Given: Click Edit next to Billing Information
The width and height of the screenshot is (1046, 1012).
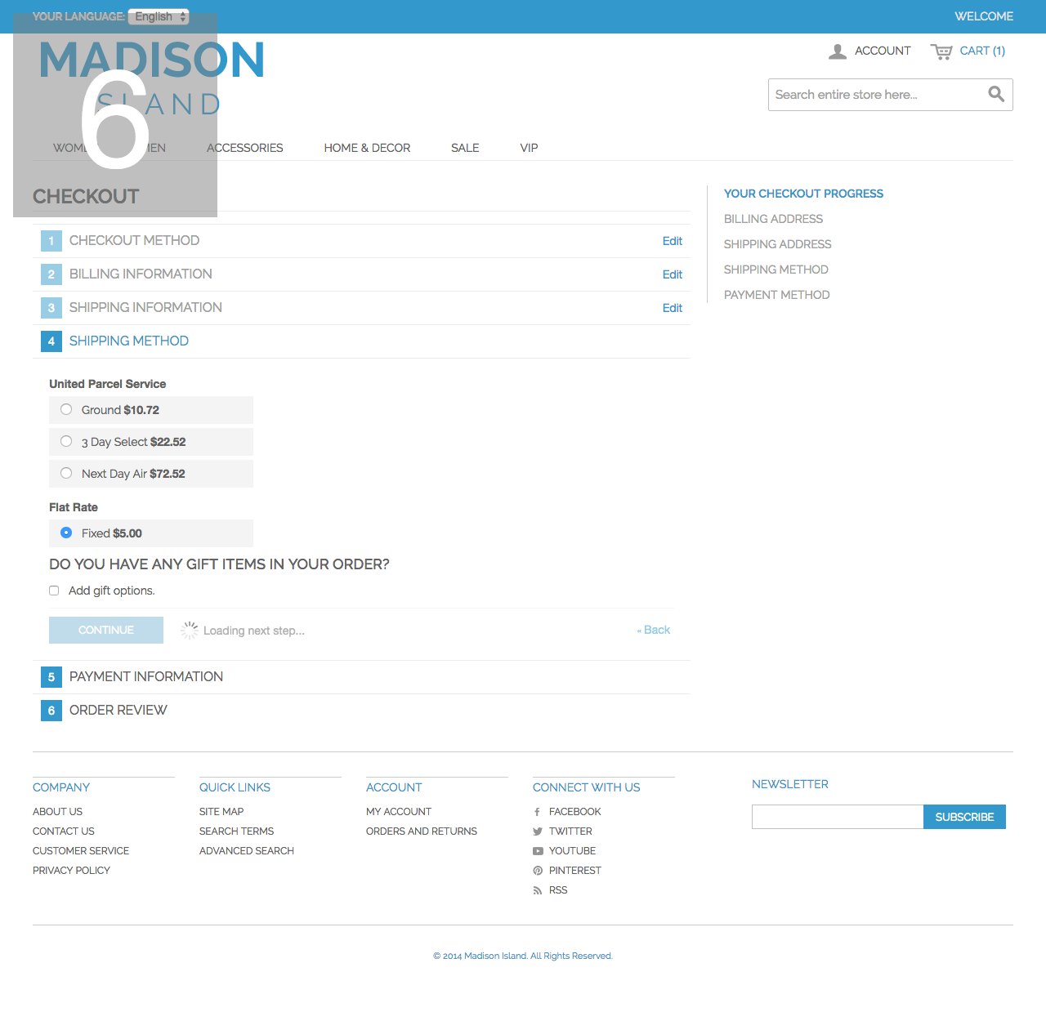Looking at the screenshot, I should [673, 274].
